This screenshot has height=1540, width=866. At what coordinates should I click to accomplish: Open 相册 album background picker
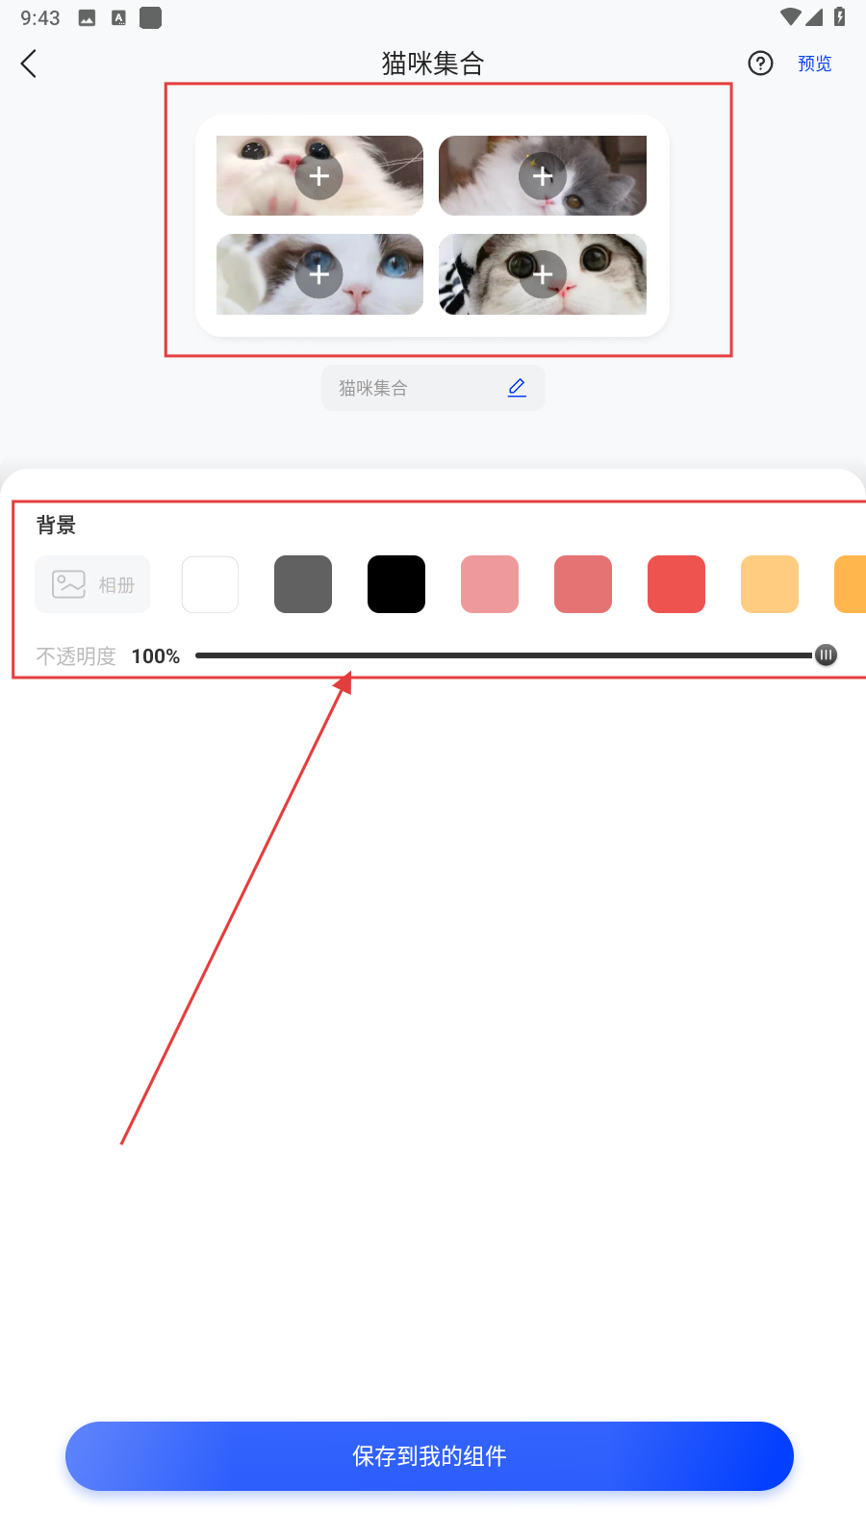pos(92,584)
